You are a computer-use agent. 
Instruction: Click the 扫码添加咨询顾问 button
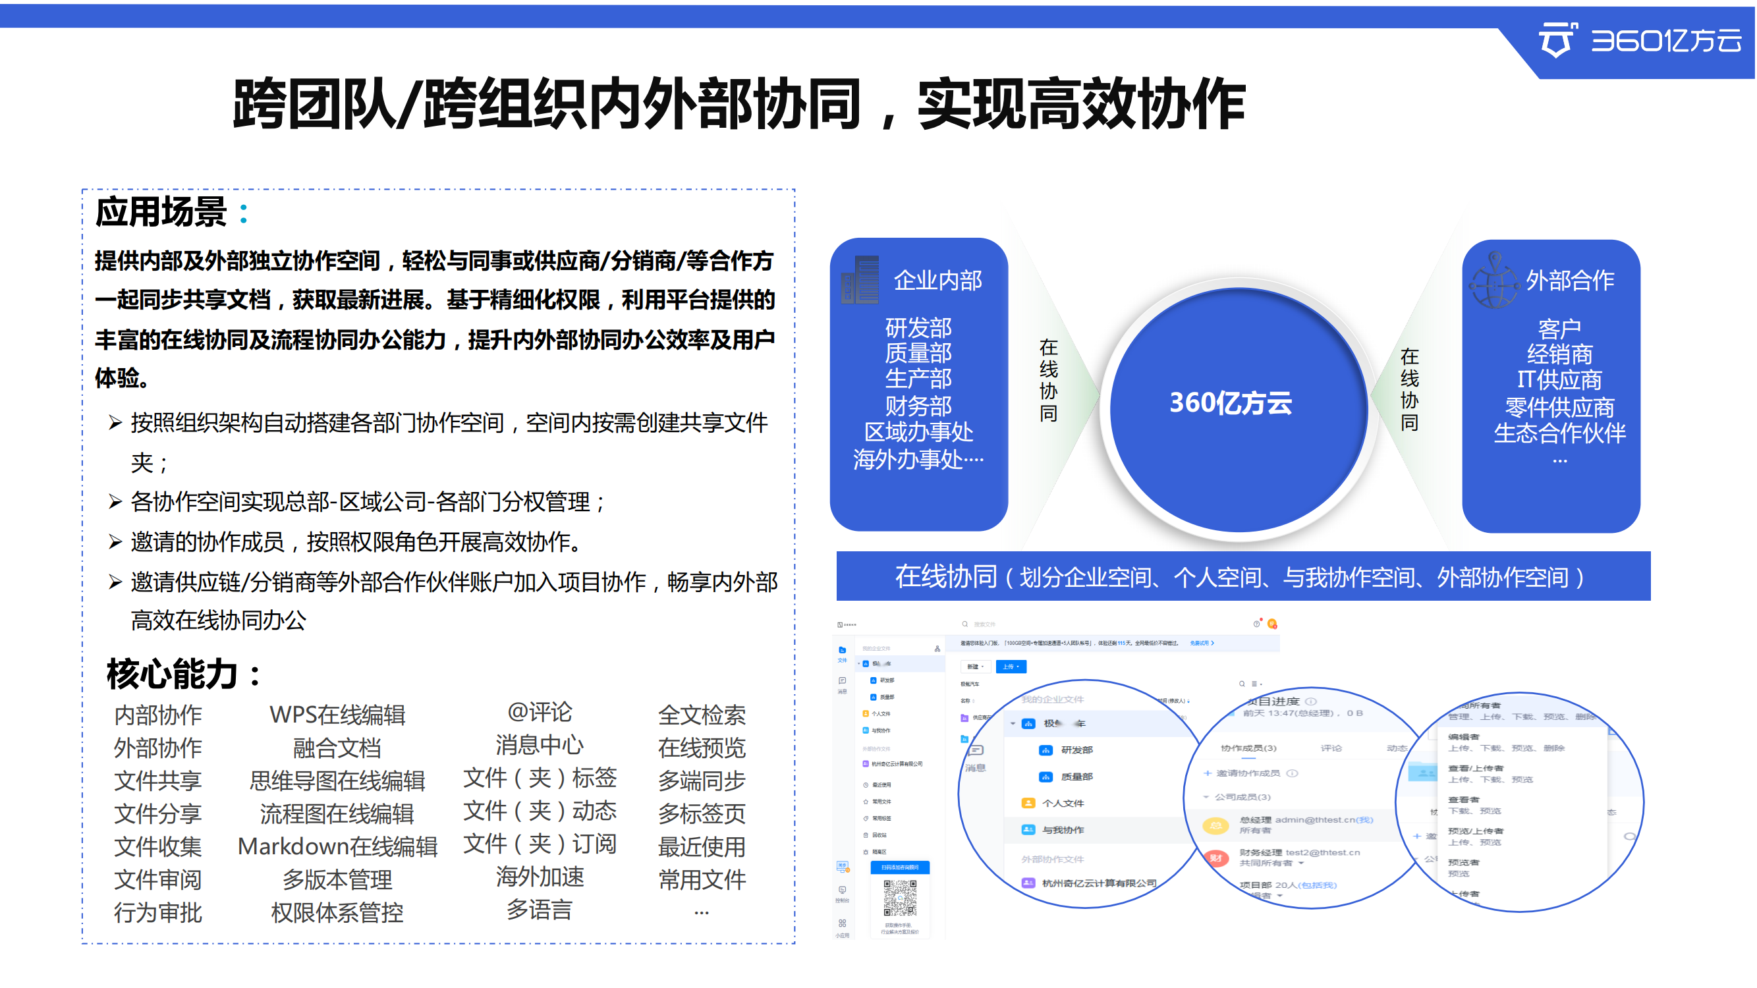900,867
